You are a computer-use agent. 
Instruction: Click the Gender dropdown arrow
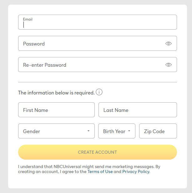pyautogui.click(x=88, y=131)
